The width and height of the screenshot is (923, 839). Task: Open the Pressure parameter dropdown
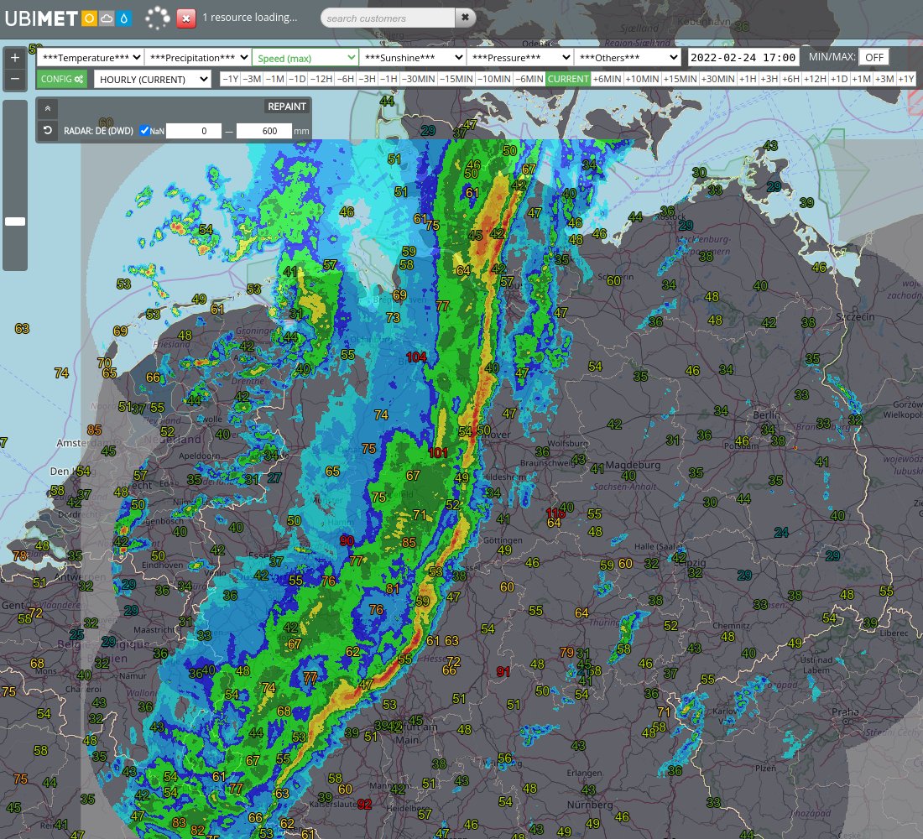519,58
